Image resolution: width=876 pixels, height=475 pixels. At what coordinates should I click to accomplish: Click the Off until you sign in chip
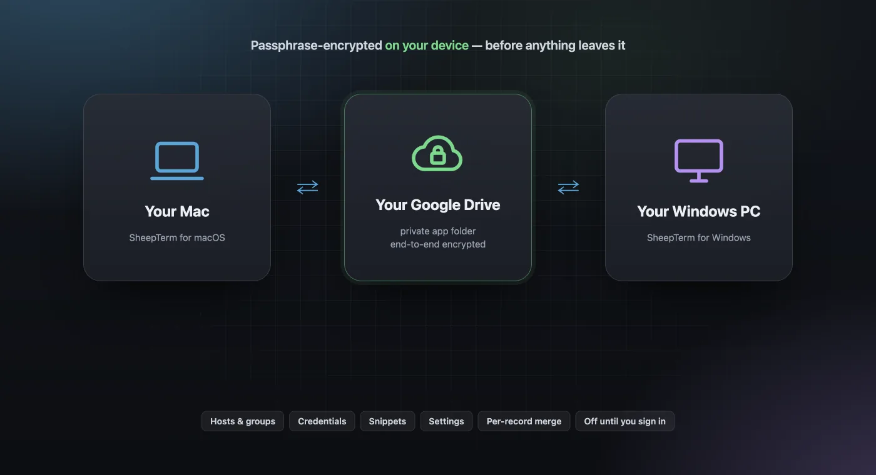coord(625,421)
